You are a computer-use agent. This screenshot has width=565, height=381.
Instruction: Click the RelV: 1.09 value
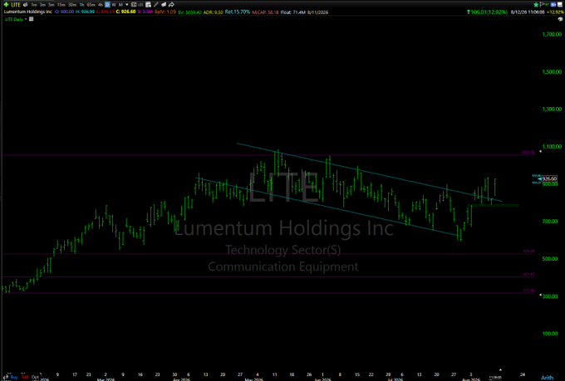click(165, 12)
